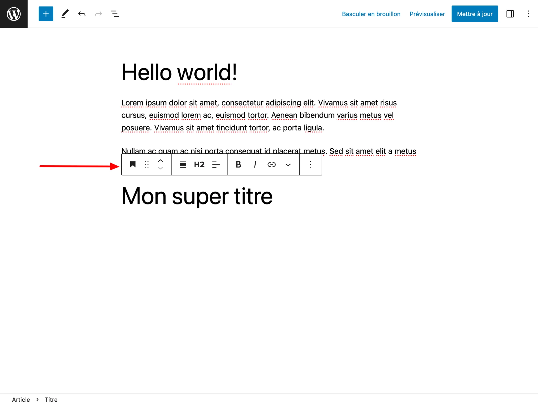
Task: Click Basculer en brouillon link
Action: coord(371,14)
